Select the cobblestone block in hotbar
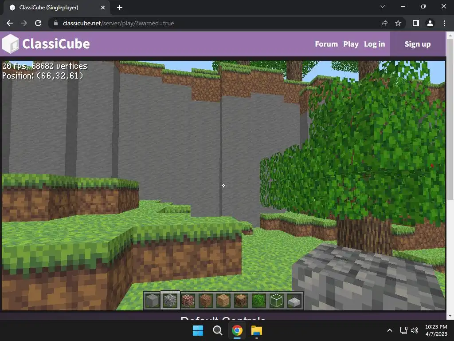The image size is (454, 341). point(170,301)
